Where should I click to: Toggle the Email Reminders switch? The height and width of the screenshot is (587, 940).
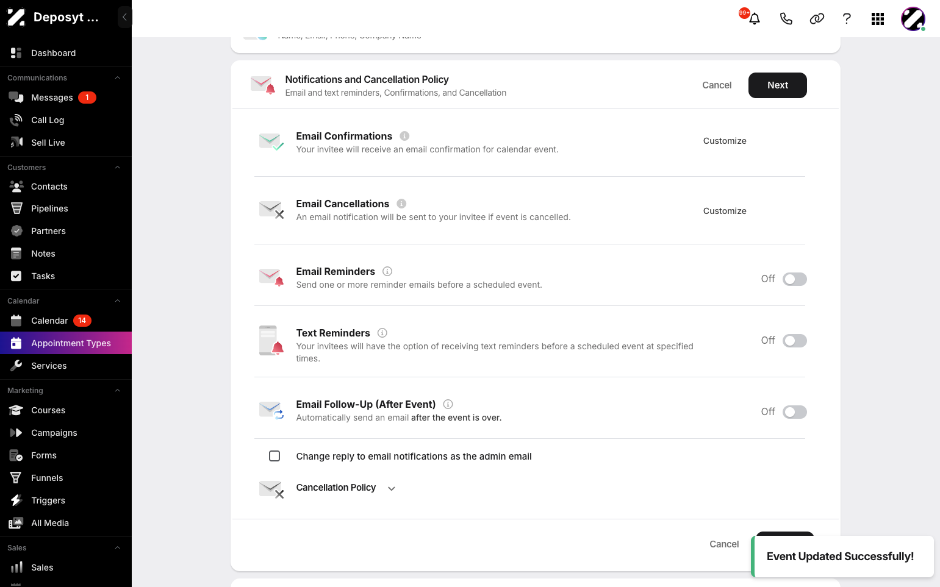pos(795,279)
